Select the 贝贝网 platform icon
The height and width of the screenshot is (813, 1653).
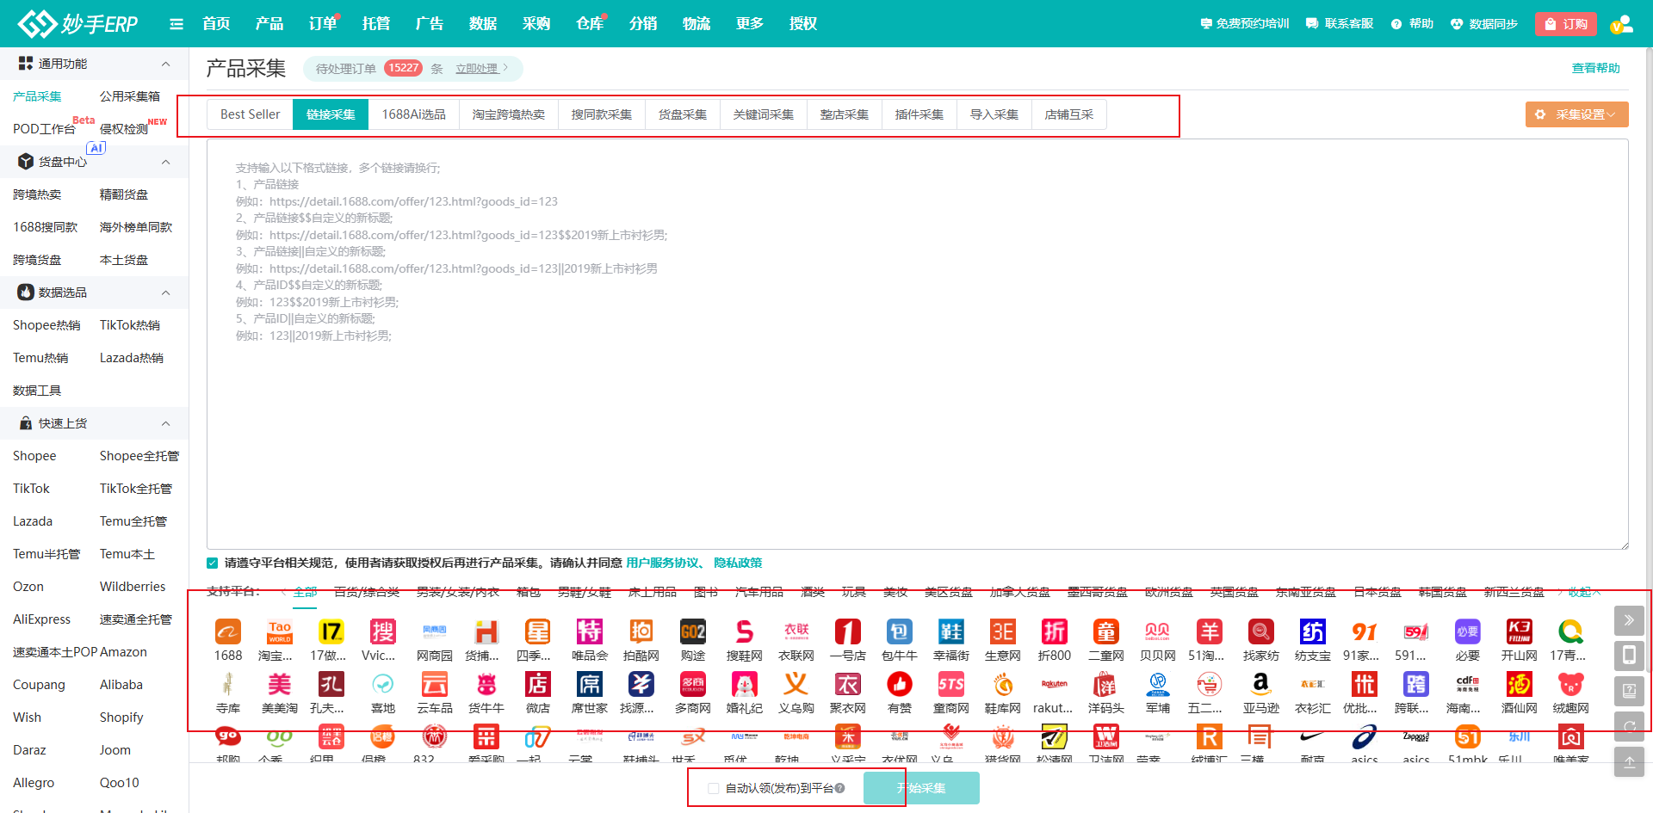pyautogui.click(x=1158, y=632)
